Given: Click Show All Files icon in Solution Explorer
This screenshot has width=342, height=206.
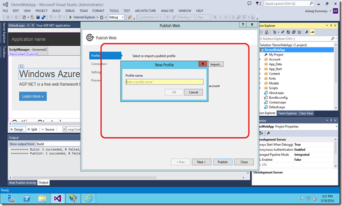Looking at the screenshot, I should pyautogui.click(x=300, y=32).
